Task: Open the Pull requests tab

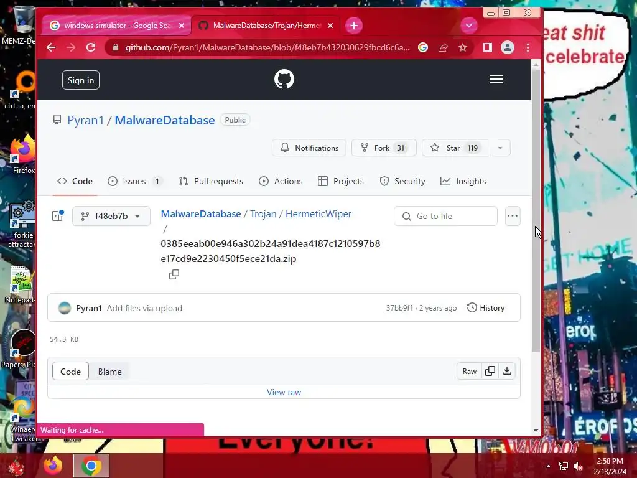Action: pyautogui.click(x=211, y=181)
